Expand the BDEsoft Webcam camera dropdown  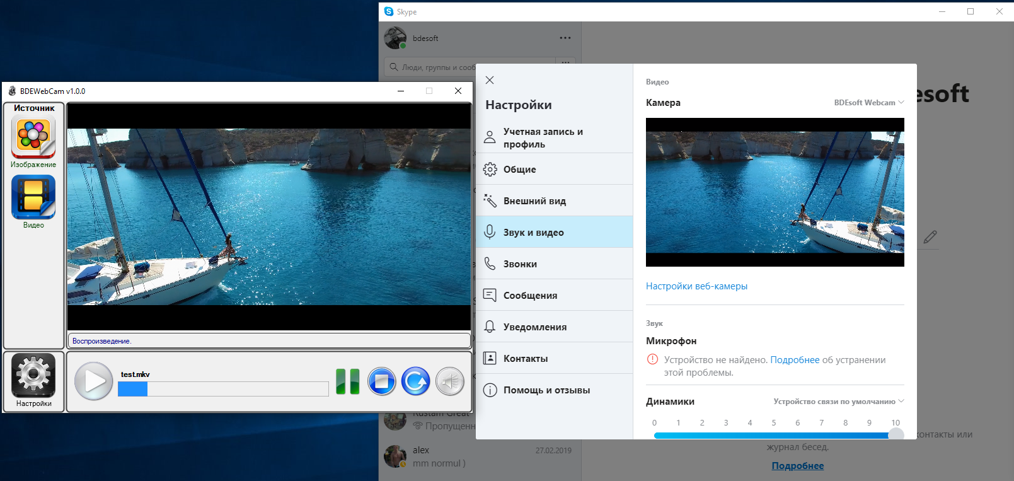tap(868, 103)
